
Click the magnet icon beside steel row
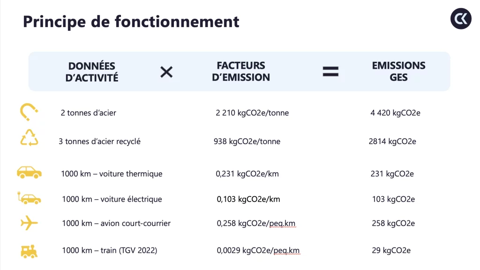(x=29, y=112)
